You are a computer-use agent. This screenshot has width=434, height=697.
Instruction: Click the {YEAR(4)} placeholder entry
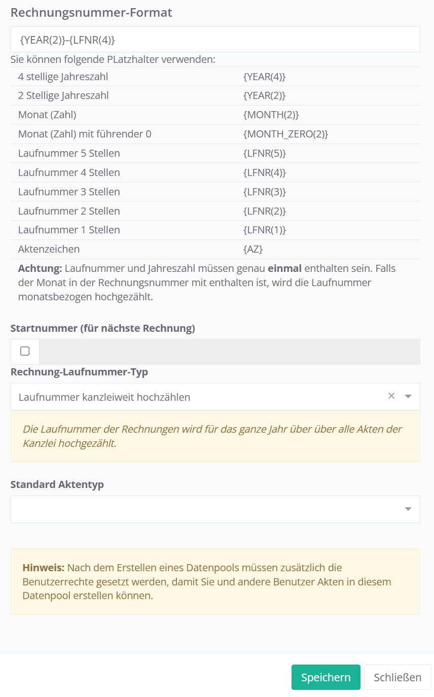coord(265,77)
